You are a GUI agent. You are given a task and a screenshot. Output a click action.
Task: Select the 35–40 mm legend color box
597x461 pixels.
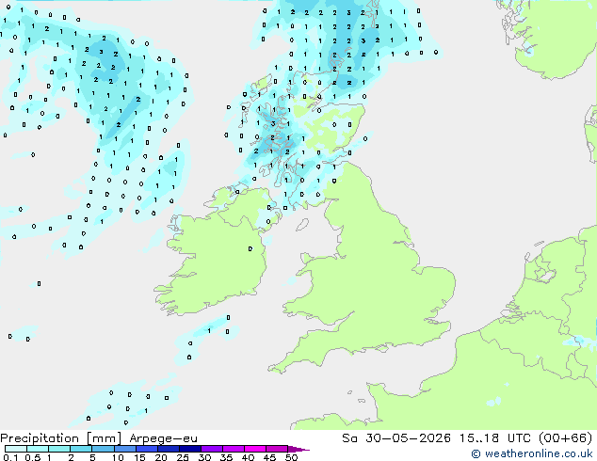tap(234, 449)
